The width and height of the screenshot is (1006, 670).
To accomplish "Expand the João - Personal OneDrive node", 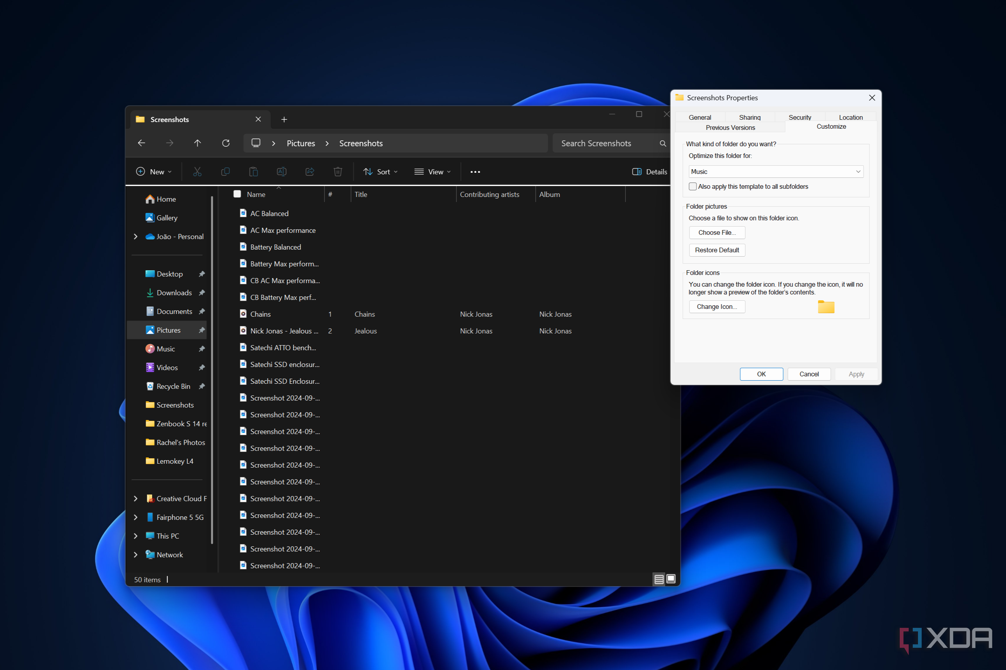I will [x=135, y=237].
